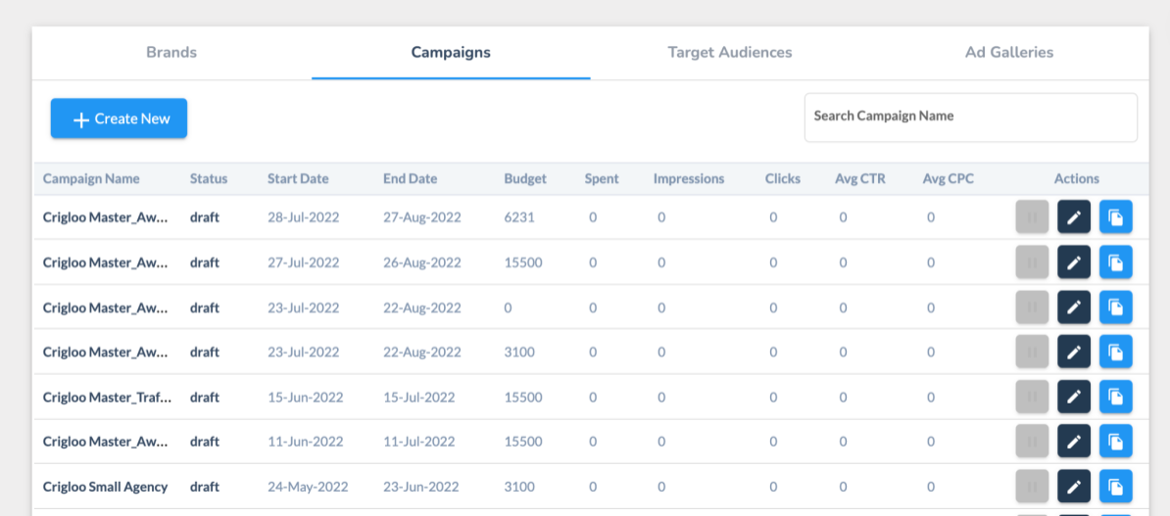
Task: Click the Start Date column header
Action: (298, 179)
